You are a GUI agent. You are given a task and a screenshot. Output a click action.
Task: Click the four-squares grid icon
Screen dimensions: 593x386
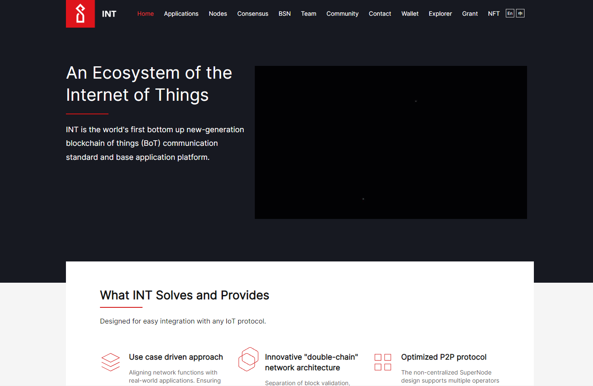383,362
